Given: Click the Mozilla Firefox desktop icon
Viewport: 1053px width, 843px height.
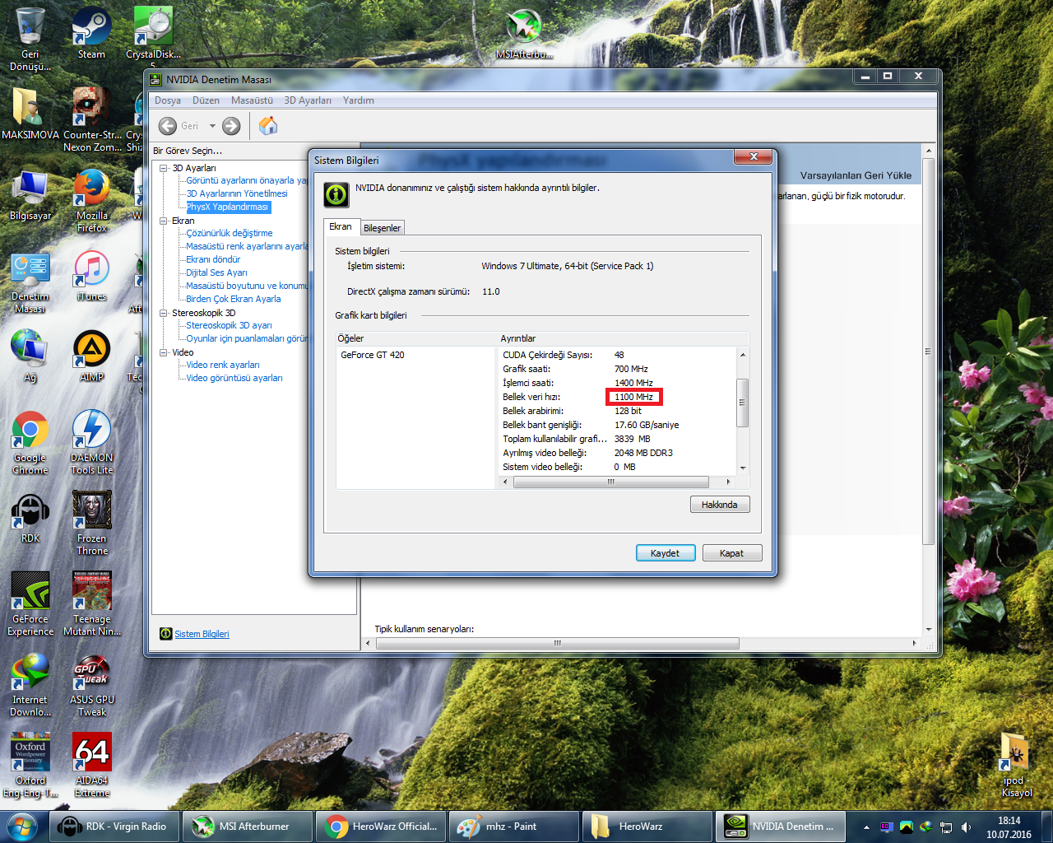Looking at the screenshot, I should [92, 201].
